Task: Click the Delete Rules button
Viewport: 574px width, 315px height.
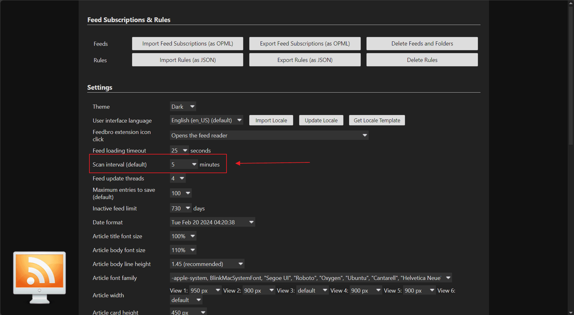Action: pos(422,60)
